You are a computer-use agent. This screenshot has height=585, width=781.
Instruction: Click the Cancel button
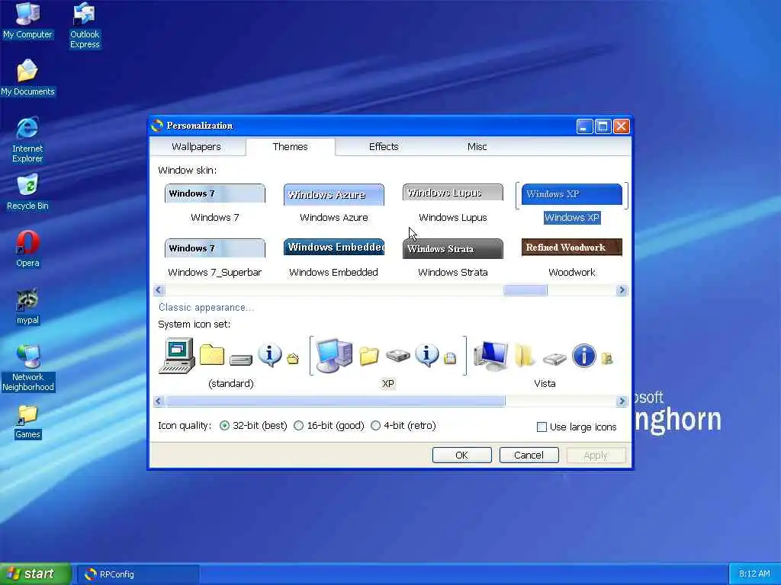click(x=529, y=456)
